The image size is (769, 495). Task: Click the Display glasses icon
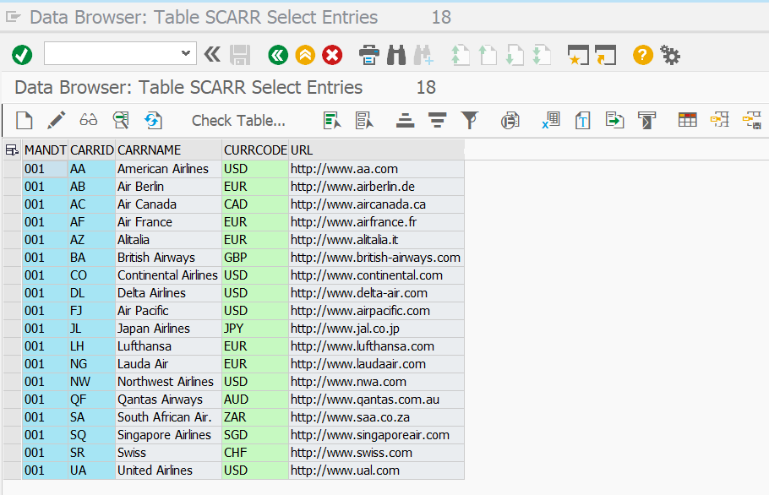point(88,120)
